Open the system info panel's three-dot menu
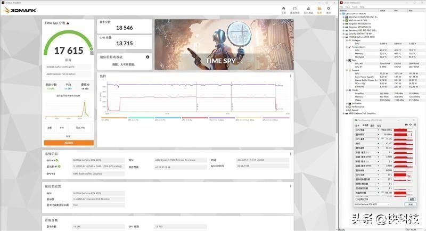The image size is (426, 231). click(290, 154)
